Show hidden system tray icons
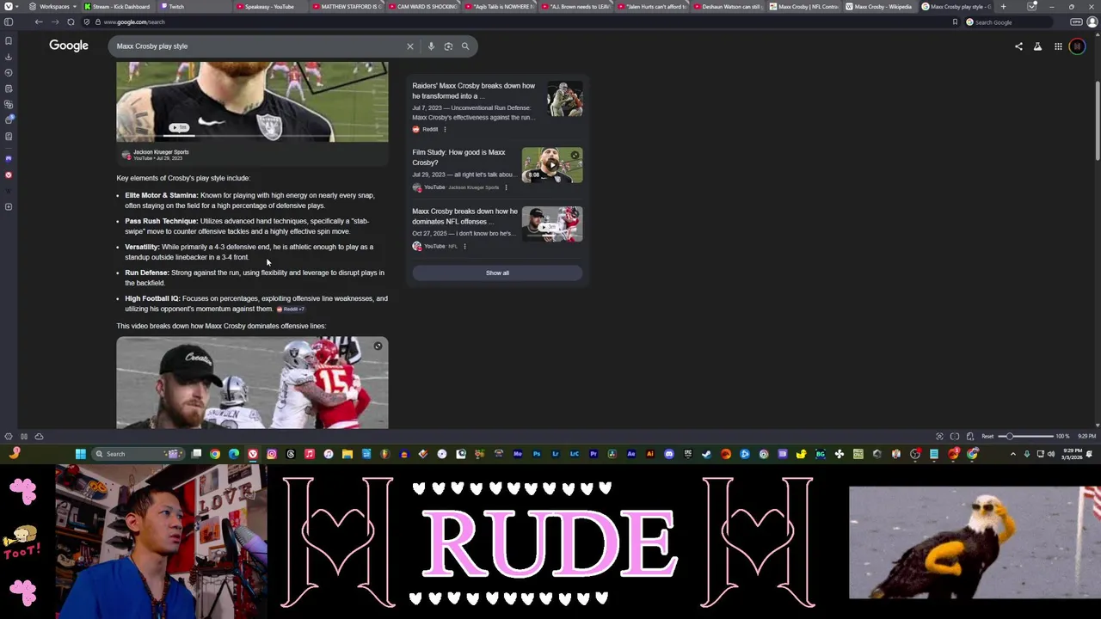This screenshot has height=619, width=1101. 1012,454
